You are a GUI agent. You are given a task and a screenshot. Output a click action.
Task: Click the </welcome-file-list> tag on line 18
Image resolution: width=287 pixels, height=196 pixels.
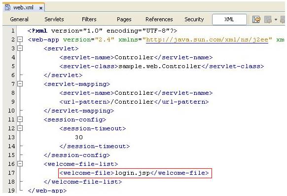point(83,182)
